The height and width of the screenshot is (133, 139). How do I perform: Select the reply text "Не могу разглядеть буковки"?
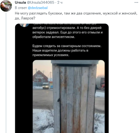tap(39, 13)
